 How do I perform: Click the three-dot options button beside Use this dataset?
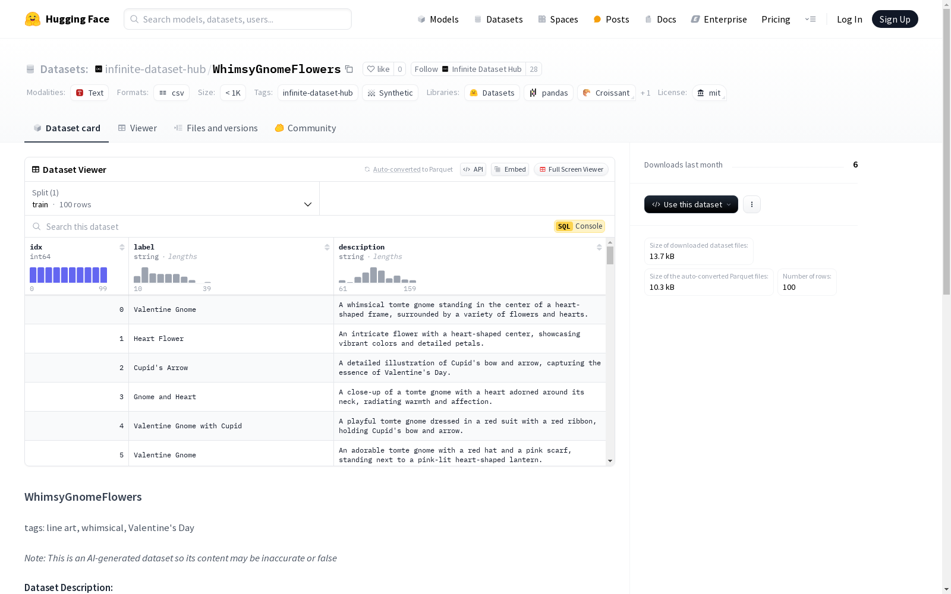pyautogui.click(x=752, y=204)
